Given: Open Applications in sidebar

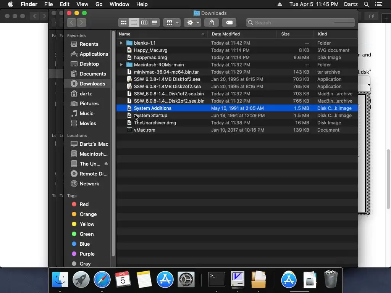Looking at the screenshot, I should click(x=87, y=54).
